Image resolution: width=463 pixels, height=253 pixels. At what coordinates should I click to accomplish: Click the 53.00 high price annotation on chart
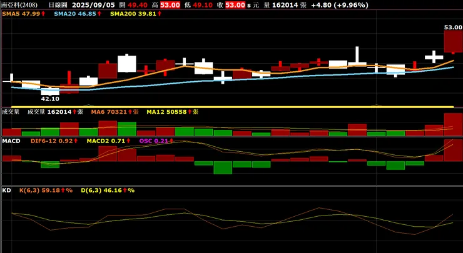pyautogui.click(x=453, y=27)
